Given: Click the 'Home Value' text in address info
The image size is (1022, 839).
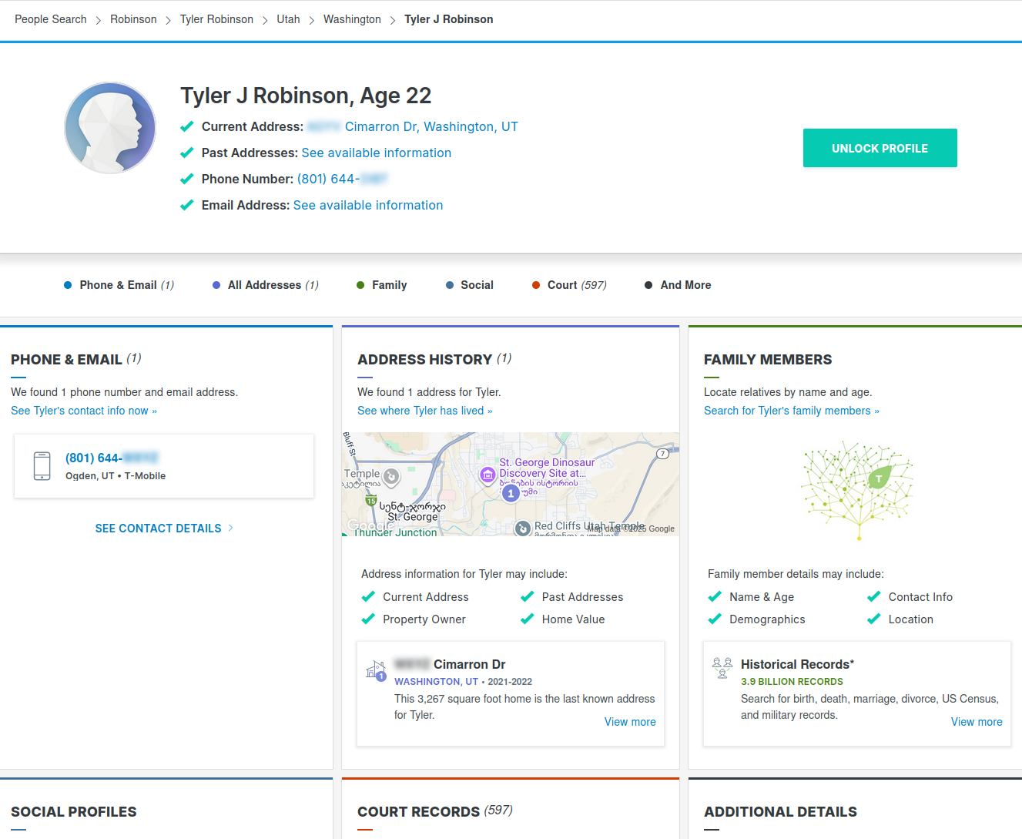Looking at the screenshot, I should point(574,619).
